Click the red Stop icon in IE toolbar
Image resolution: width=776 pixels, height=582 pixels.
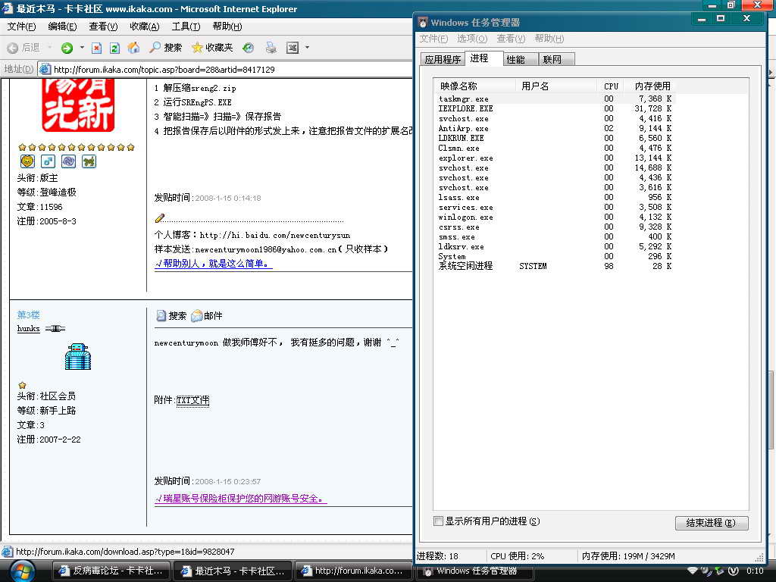[x=96, y=48]
